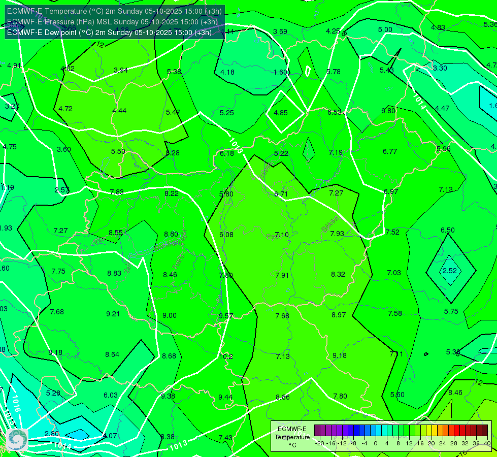Image resolution: width=497 pixels, height=457 pixels.
Task: Click the 6.50 temperature value
Action: [x=448, y=230]
